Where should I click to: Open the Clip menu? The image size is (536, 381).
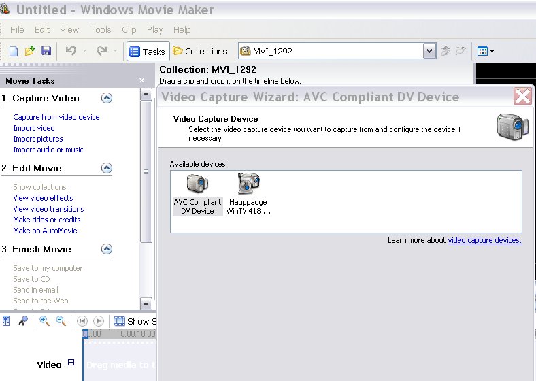point(129,30)
